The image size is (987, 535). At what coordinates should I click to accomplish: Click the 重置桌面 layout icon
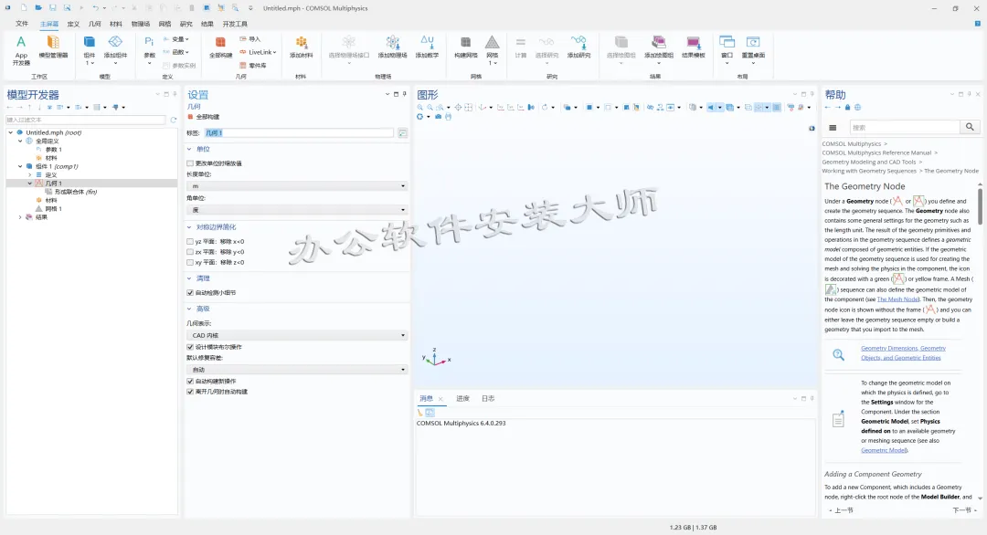[x=753, y=49]
